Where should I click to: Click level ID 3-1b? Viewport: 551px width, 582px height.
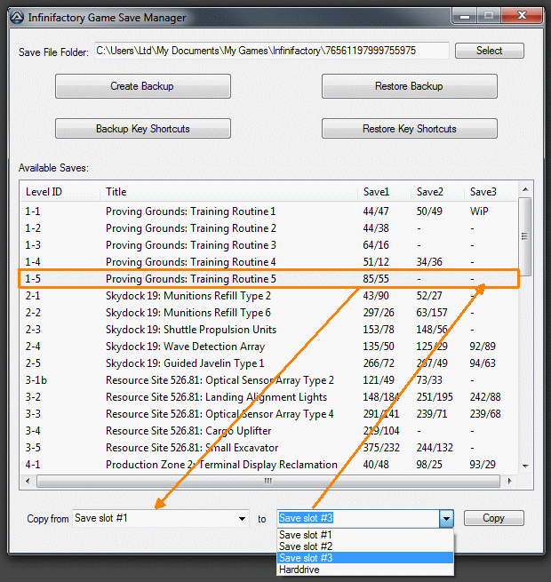[36, 380]
